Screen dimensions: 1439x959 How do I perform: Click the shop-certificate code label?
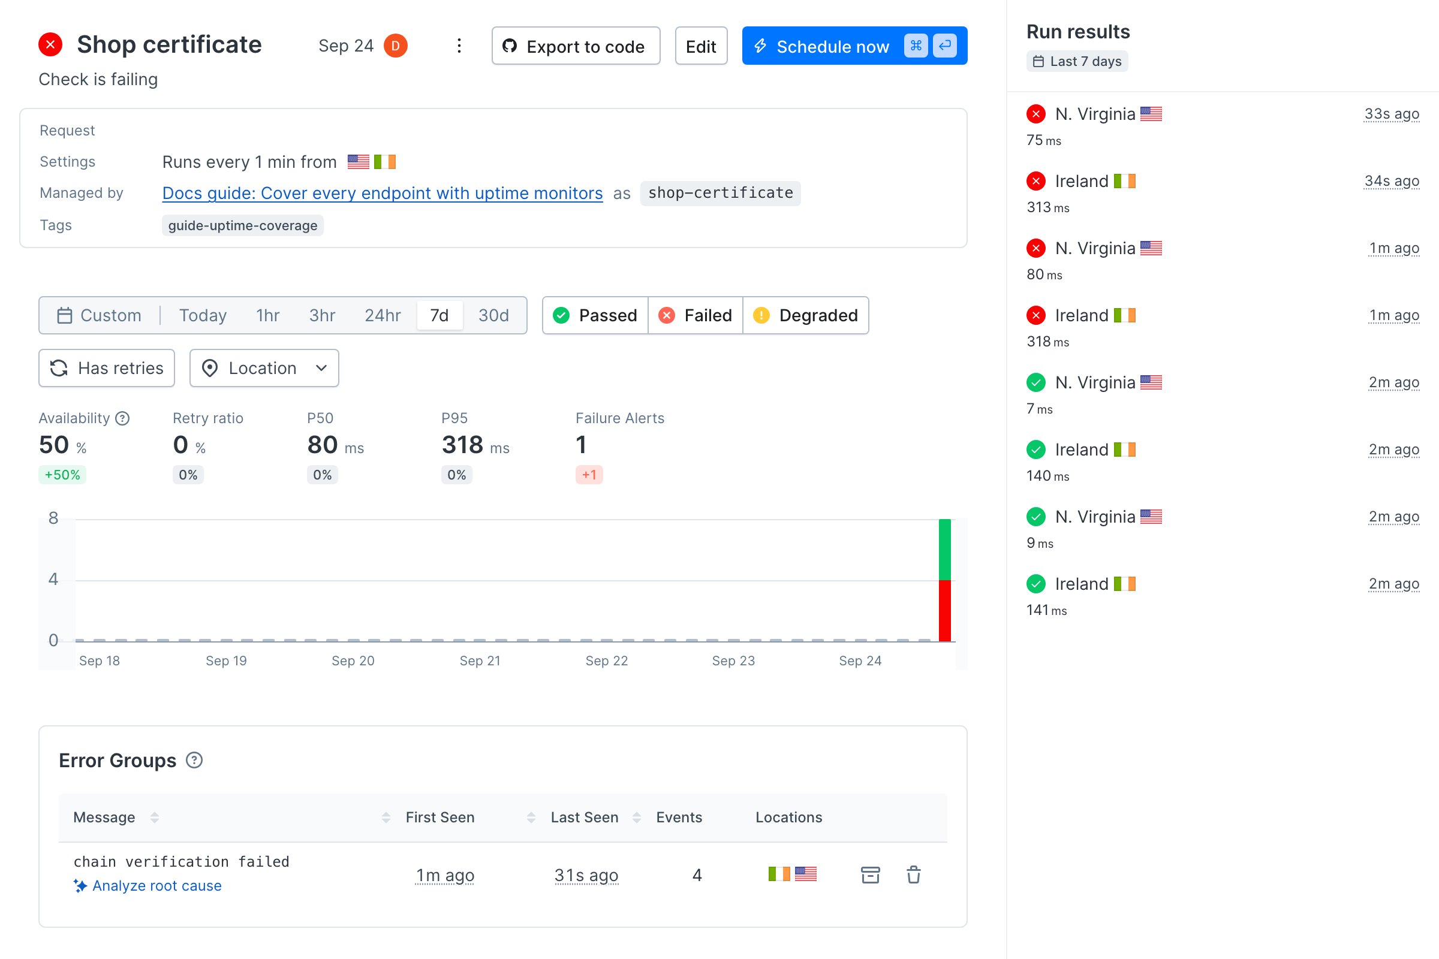(720, 193)
